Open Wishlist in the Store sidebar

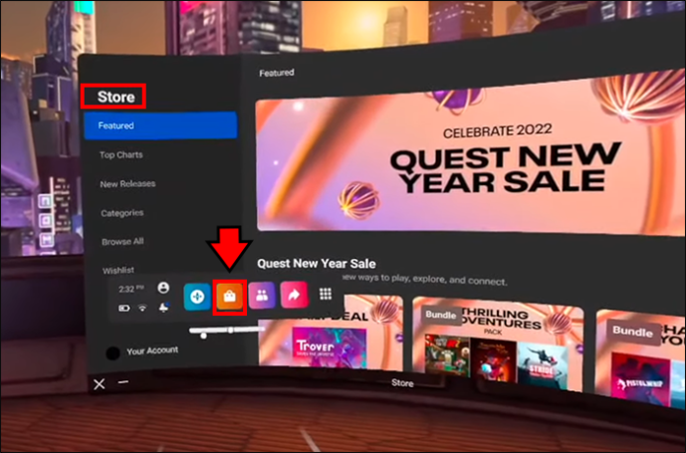[118, 270]
